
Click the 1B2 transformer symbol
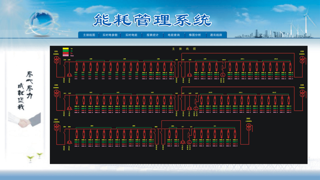pos(302,60)
